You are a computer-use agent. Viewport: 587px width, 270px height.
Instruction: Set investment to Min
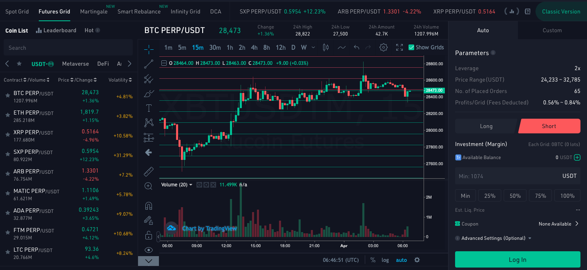[465, 196]
